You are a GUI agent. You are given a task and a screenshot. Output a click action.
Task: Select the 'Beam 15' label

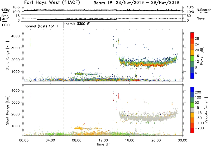(x=103, y=3)
